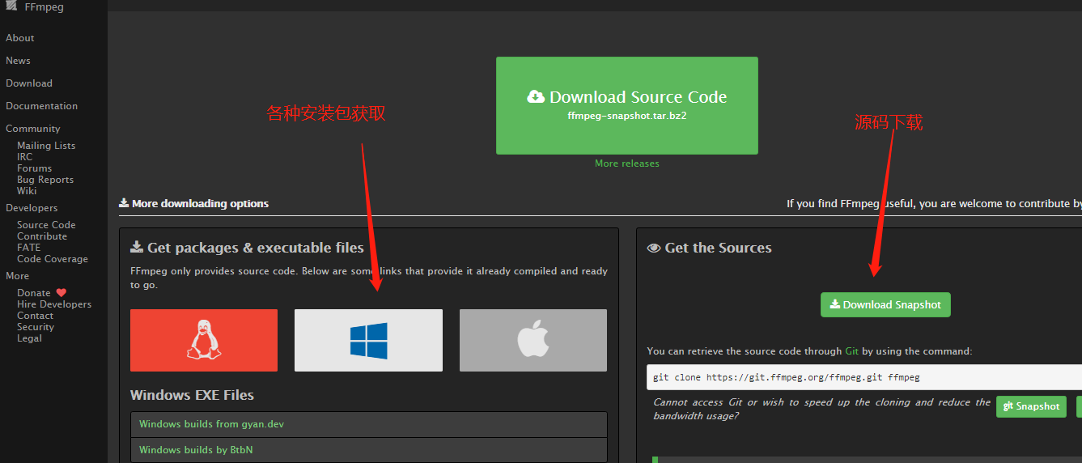Screen dimensions: 1082x463
Task: Click ffmpeg-snapshot.tar.bz2 filename text
Action: click(627, 116)
